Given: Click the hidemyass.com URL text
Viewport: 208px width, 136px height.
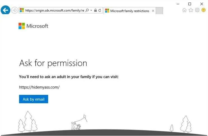Looking at the screenshot, I should tap(39, 87).
